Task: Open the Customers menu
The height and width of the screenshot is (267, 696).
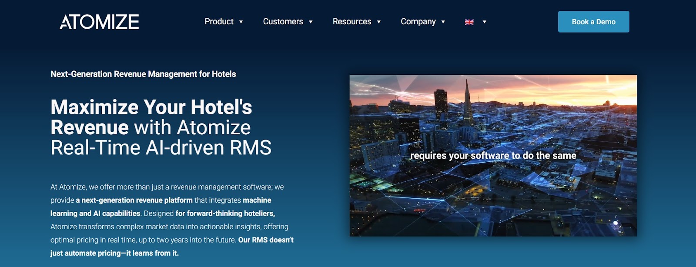Action: (x=283, y=22)
